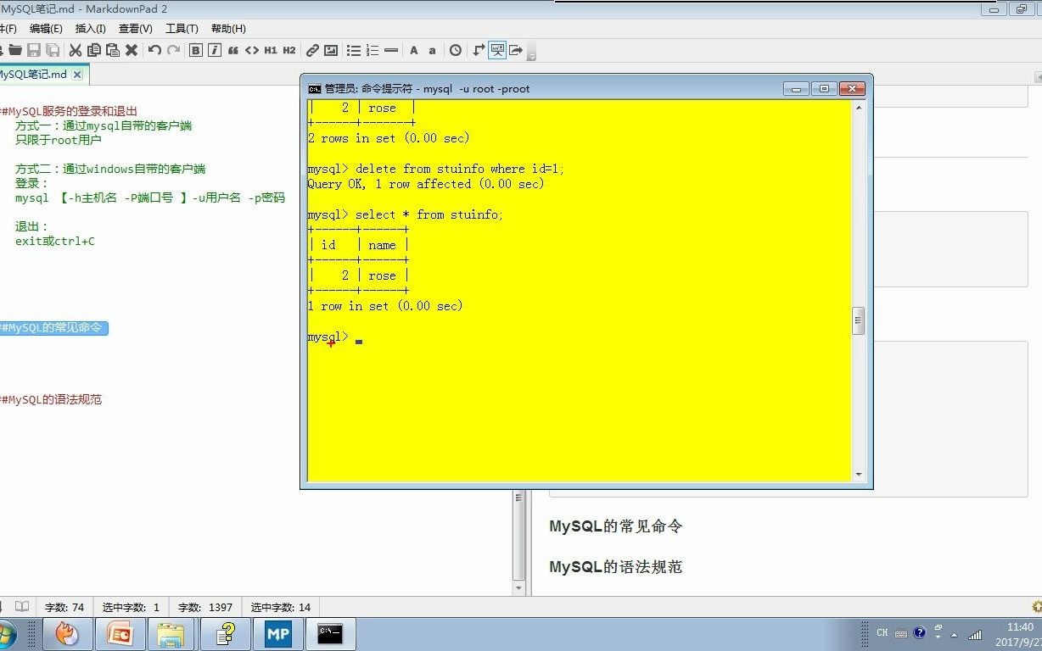Image resolution: width=1042 pixels, height=651 pixels.
Task: Open the 帮助(H) menu
Action: coord(227,29)
